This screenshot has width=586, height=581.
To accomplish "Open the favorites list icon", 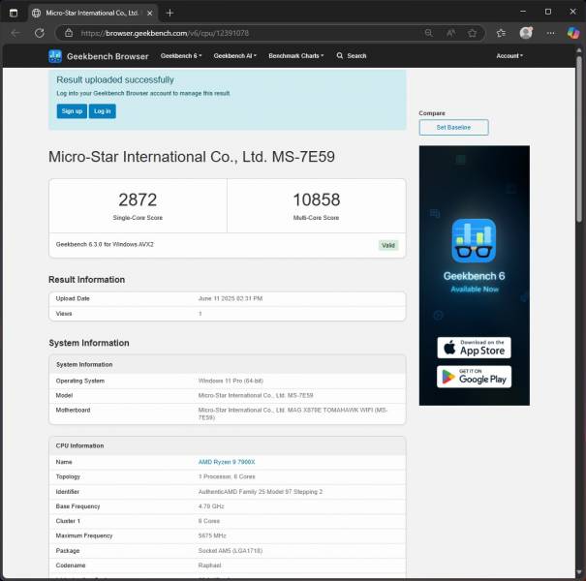I will [501, 33].
